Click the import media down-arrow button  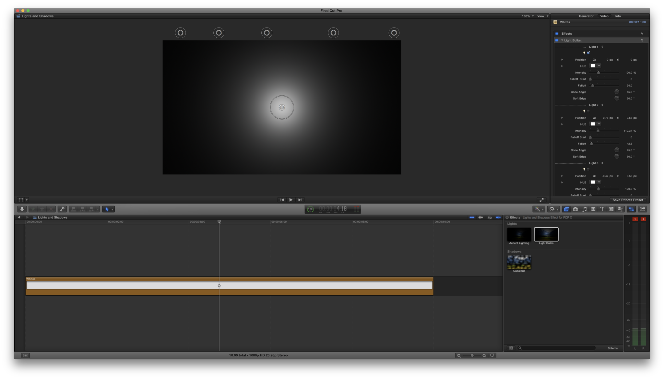click(x=22, y=209)
